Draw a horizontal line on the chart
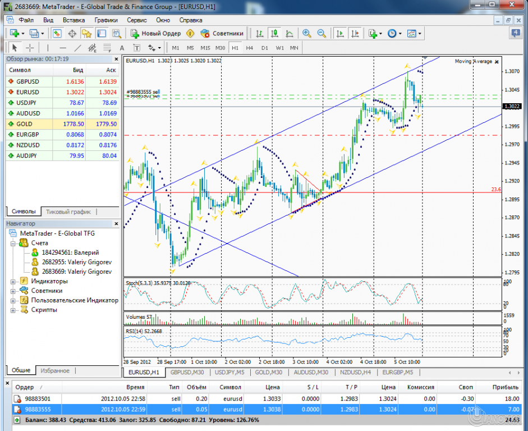The height and width of the screenshot is (431, 528). tap(62, 48)
